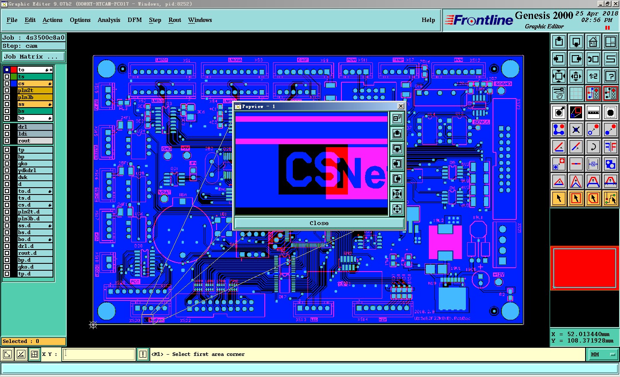Viewport: 620px width, 377px height.
Task: Select the net select arrow tool
Action: coord(611,198)
